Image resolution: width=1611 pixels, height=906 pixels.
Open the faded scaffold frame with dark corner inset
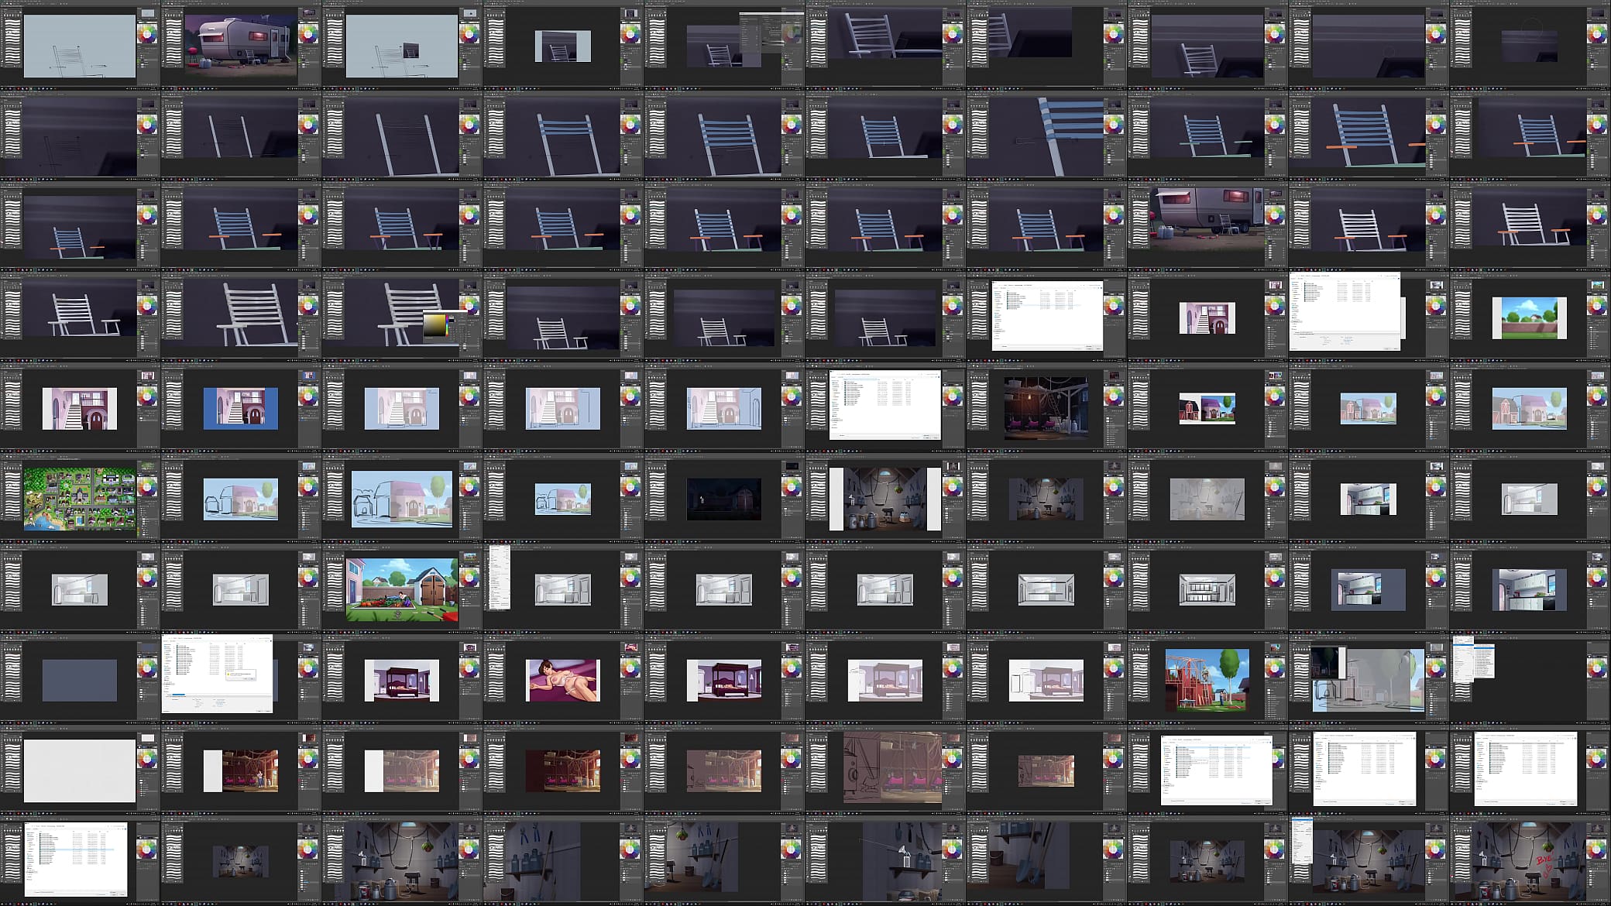tap(1369, 679)
